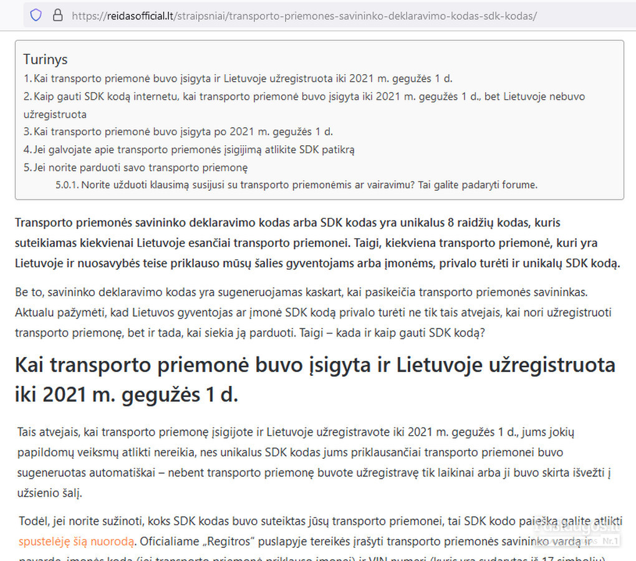Follow the orange 'spustelėję šią nuorodą' link
Image resolution: width=636 pixels, height=561 pixels.
(76, 542)
